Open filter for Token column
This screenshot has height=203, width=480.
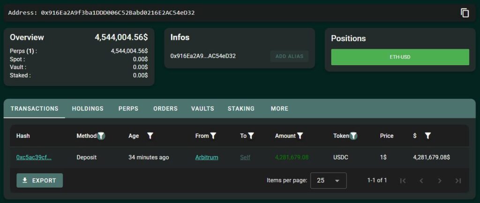[x=353, y=136]
